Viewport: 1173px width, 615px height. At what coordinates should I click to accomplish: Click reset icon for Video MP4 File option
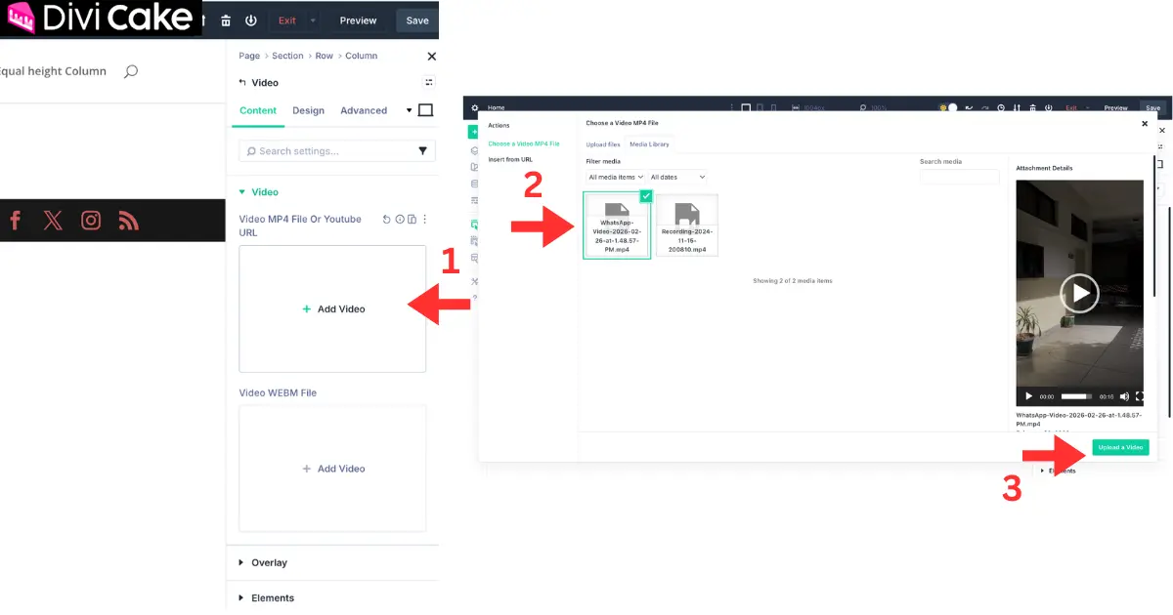click(387, 220)
